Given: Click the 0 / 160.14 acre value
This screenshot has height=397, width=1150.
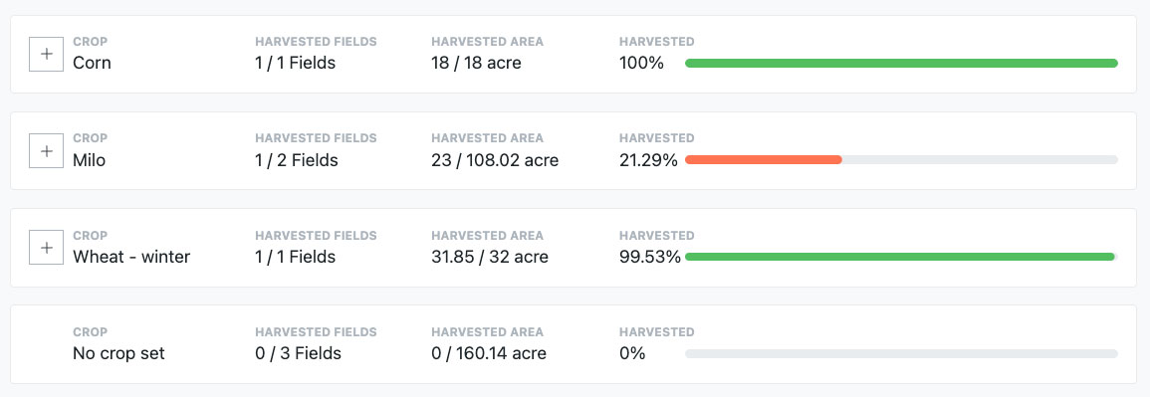Looking at the screenshot, I should coord(489,353).
